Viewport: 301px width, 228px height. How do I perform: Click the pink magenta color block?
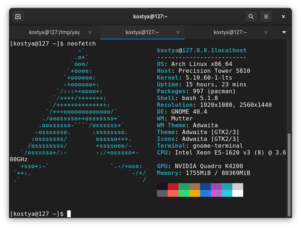216,193
